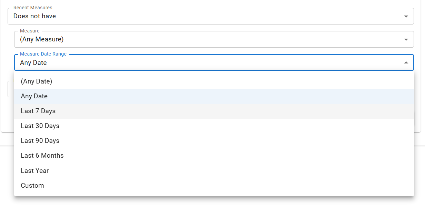
Task: Click the partially hidden field behind the list
Action: pyautogui.click(x=11, y=89)
